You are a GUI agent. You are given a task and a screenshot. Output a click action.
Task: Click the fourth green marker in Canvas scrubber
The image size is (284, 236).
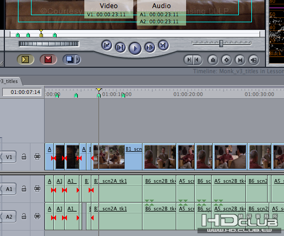point(55,35)
